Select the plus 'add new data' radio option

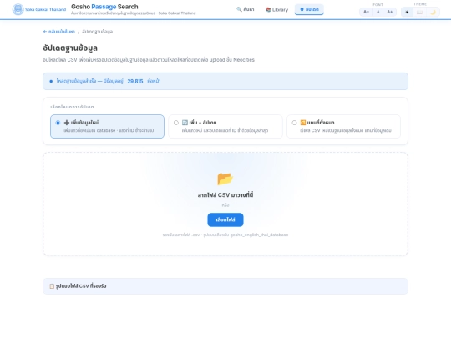[x=107, y=127]
